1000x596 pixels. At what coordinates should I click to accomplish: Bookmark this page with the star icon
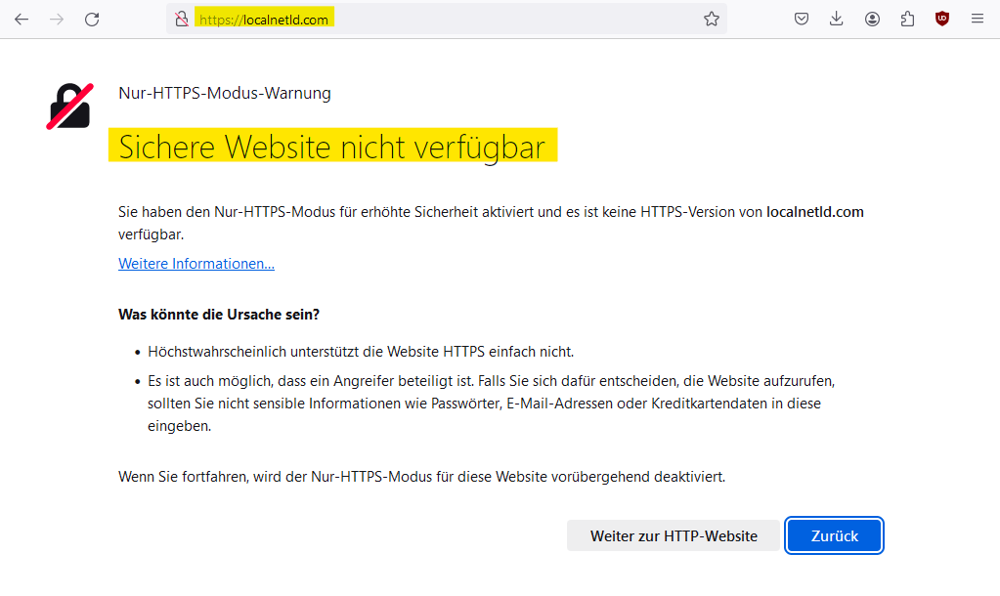[x=712, y=19]
